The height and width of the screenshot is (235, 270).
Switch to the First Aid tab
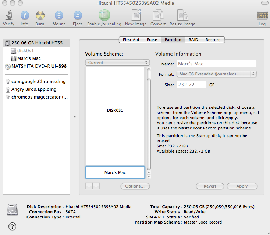pyautogui.click(x=131, y=40)
